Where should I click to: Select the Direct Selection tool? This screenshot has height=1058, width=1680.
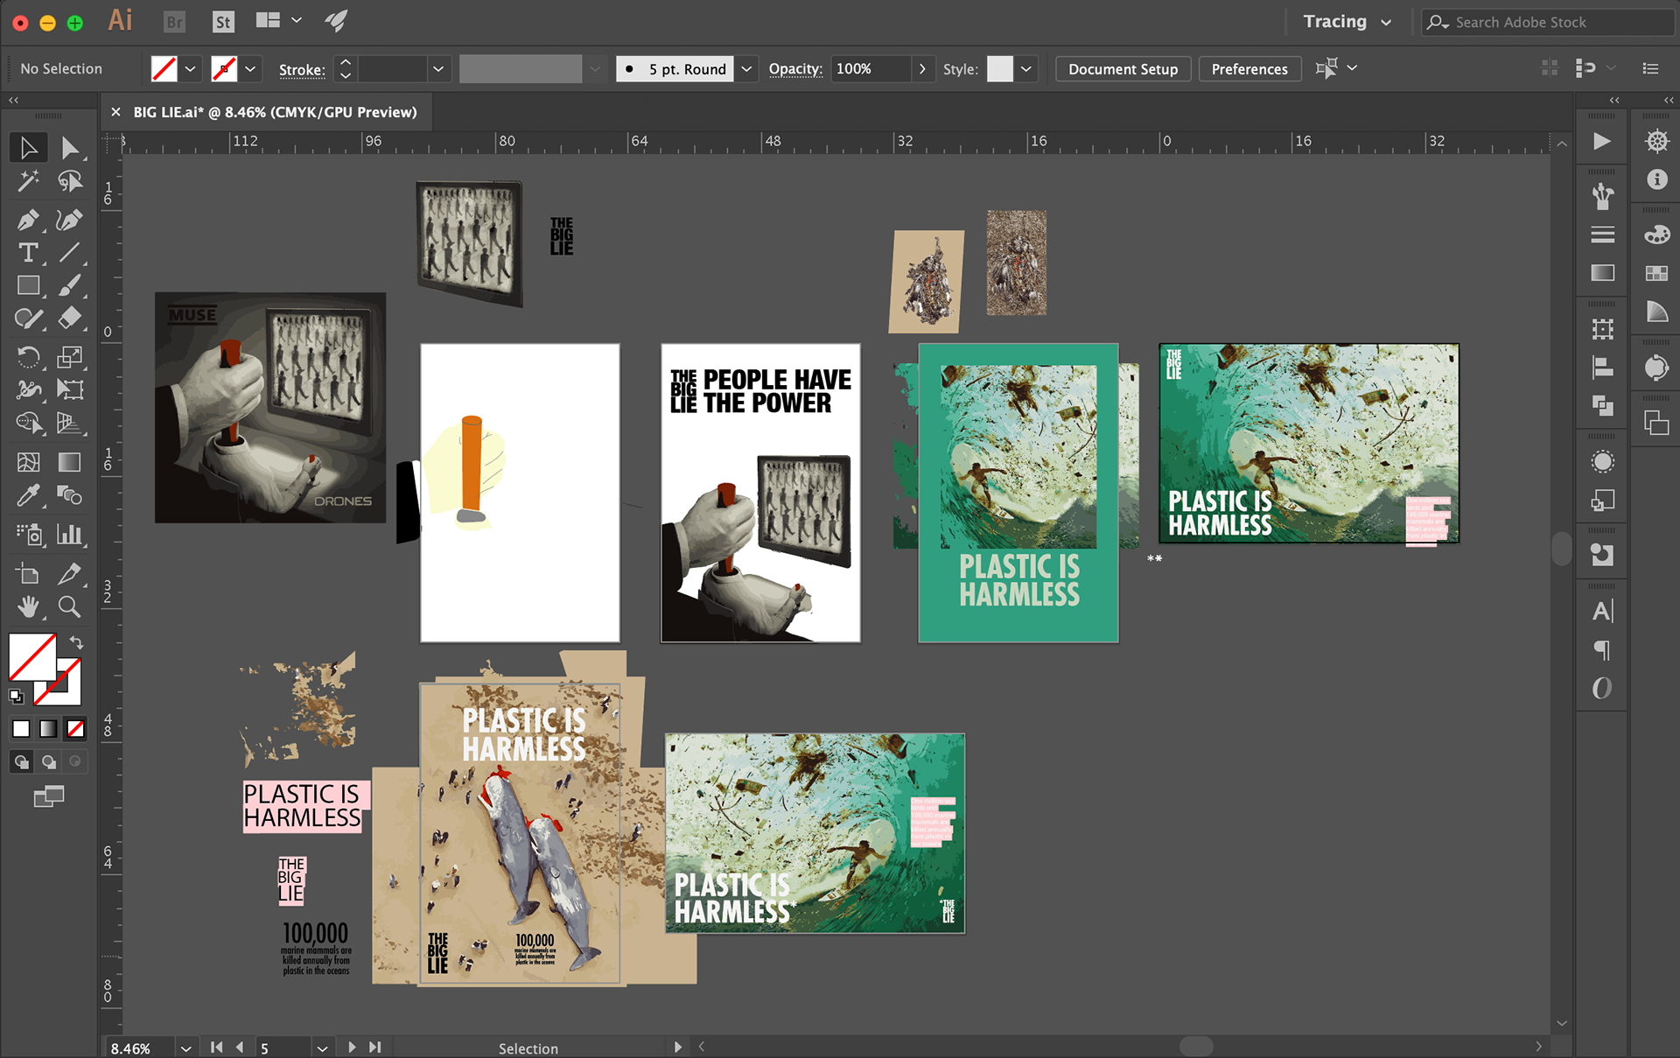69,147
